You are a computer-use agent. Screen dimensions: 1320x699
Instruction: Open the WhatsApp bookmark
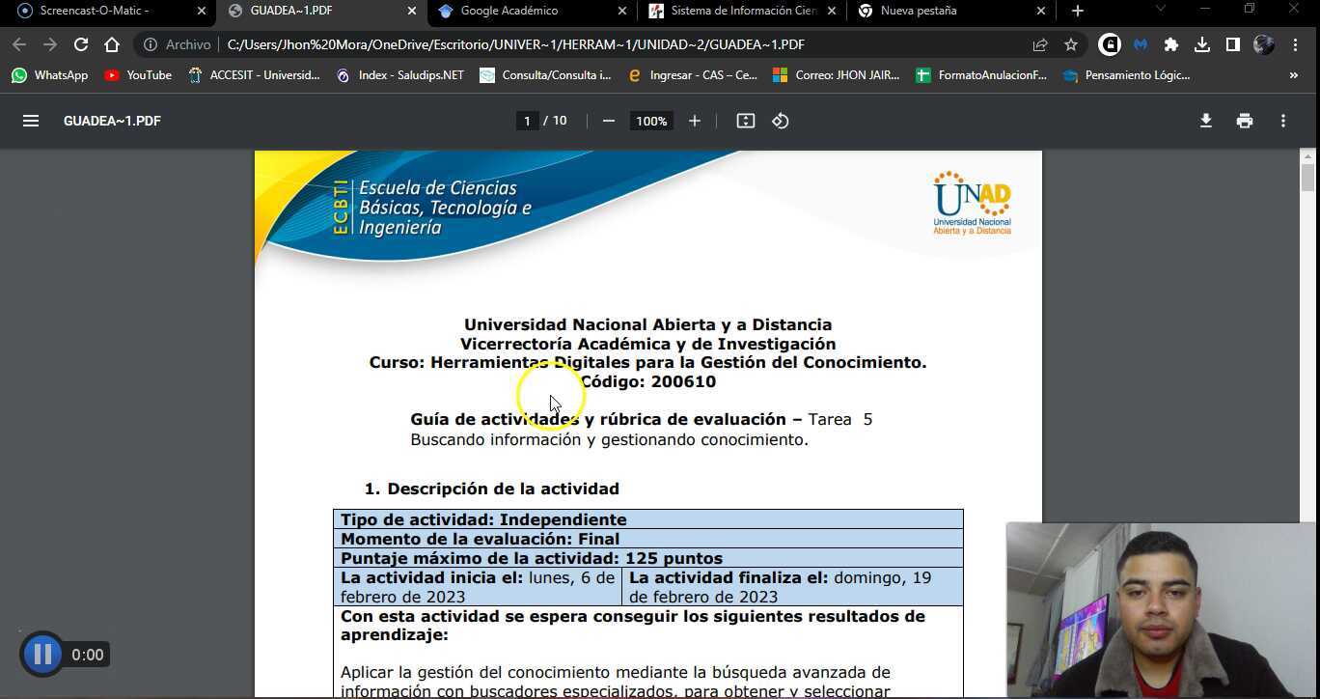tap(48, 74)
